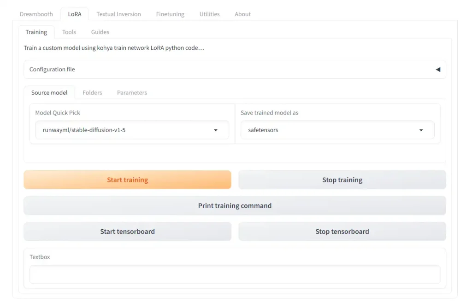Expand the Configuration file section arrow

[x=437, y=70]
